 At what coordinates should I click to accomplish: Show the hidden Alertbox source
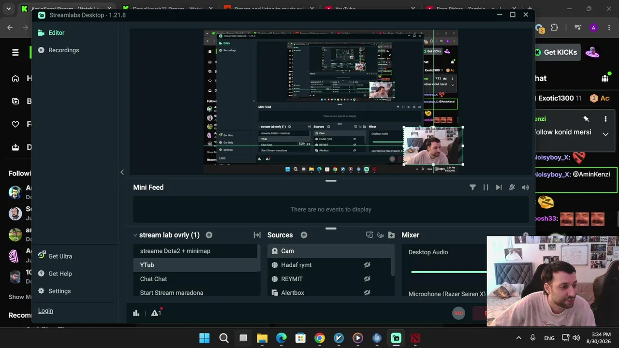tap(367, 292)
